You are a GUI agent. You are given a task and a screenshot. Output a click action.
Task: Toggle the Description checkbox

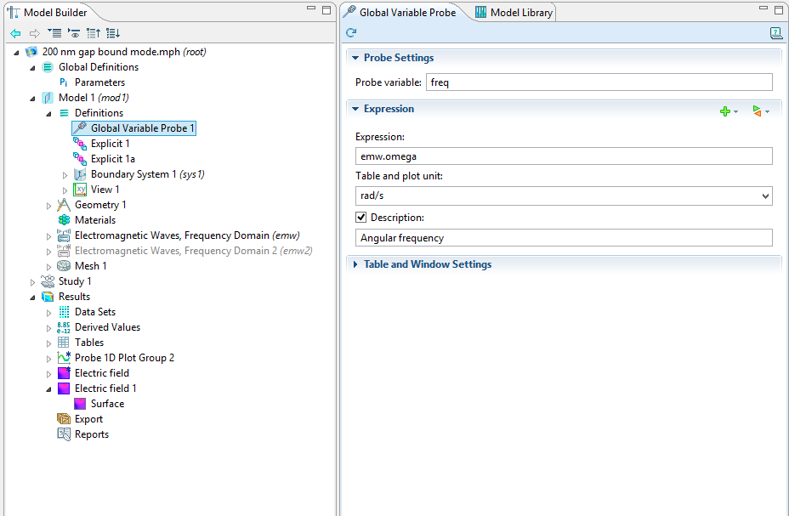point(361,218)
